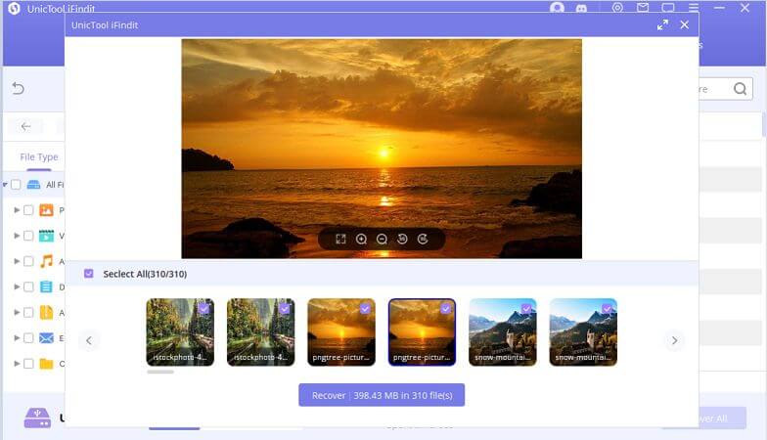Open the Discord icon in the title bar
The height and width of the screenshot is (440, 767).
(x=584, y=8)
